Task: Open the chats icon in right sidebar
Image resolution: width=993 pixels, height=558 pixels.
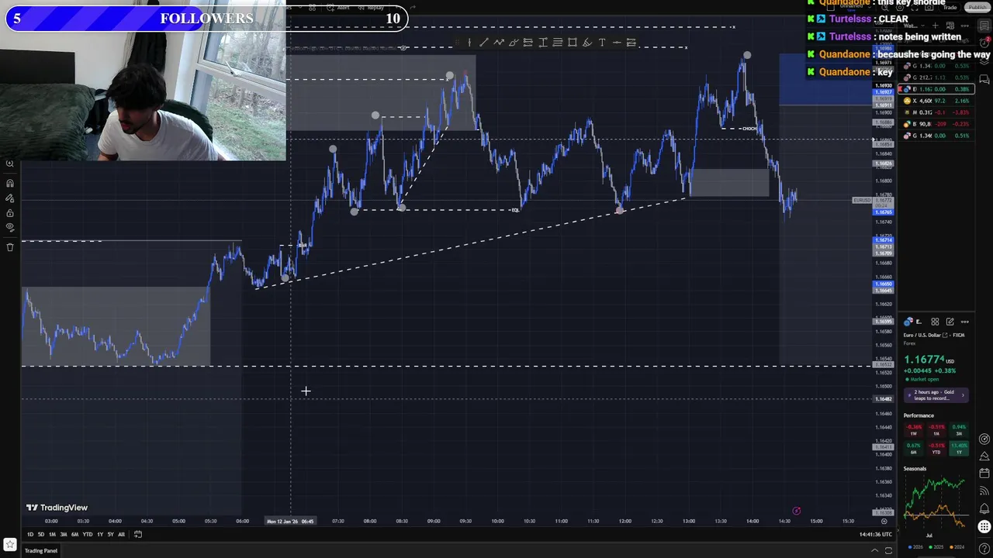Action: click(x=984, y=79)
